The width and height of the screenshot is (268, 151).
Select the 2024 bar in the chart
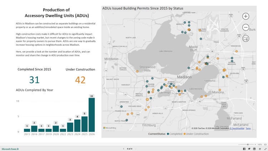coord(77,126)
